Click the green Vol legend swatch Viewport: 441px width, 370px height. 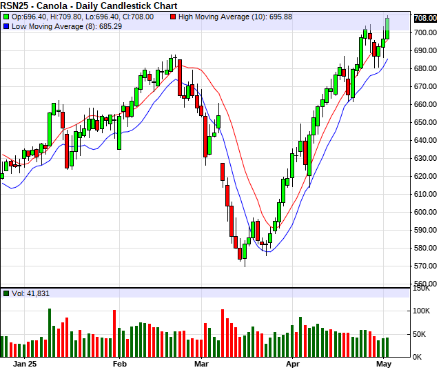coord(6,293)
